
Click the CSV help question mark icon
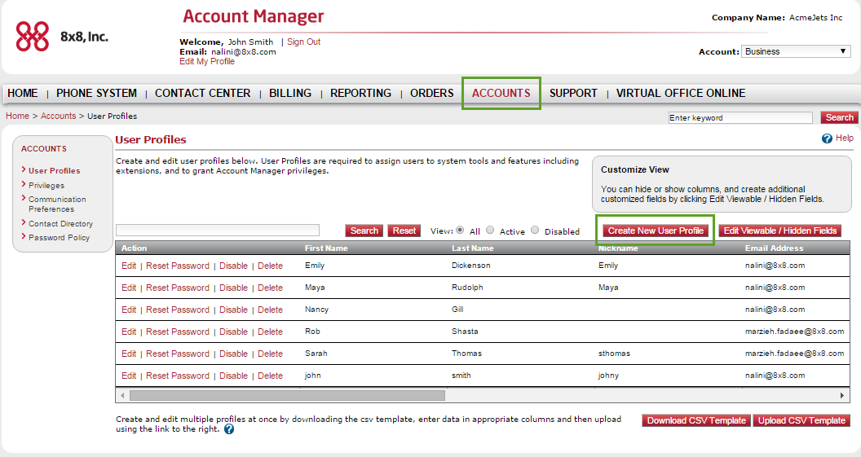[229, 429]
